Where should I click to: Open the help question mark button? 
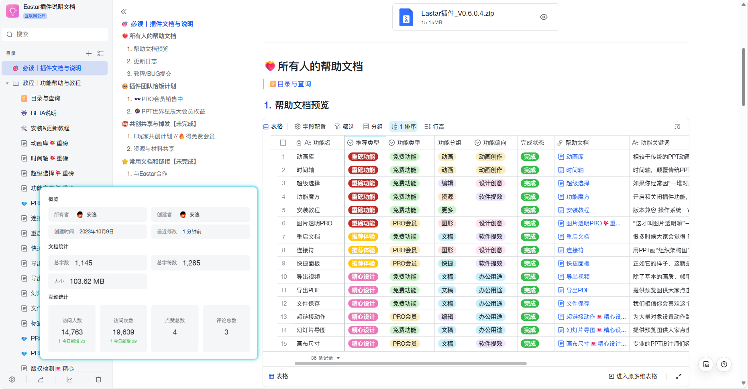(724, 364)
